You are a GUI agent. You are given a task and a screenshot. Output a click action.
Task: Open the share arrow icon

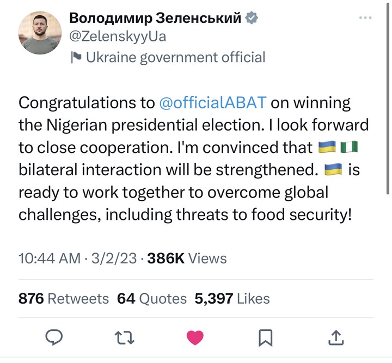[x=336, y=337]
